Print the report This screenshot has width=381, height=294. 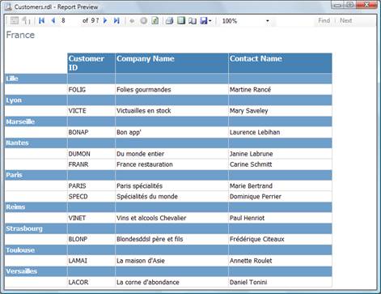pyautogui.click(x=170, y=21)
